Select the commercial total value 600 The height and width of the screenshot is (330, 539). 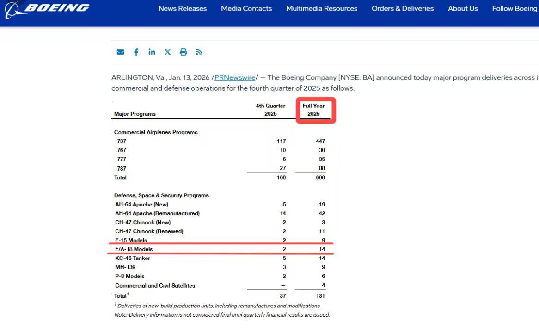pyautogui.click(x=320, y=177)
